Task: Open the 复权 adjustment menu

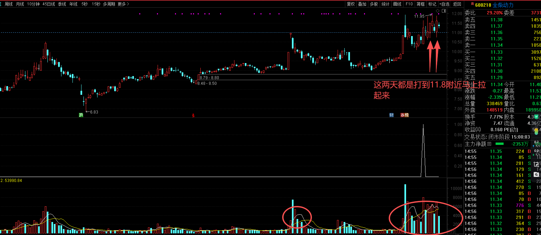Action: click(x=351, y=4)
